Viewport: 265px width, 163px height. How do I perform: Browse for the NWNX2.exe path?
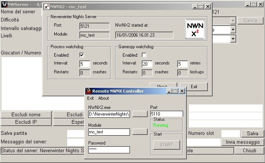140,114
